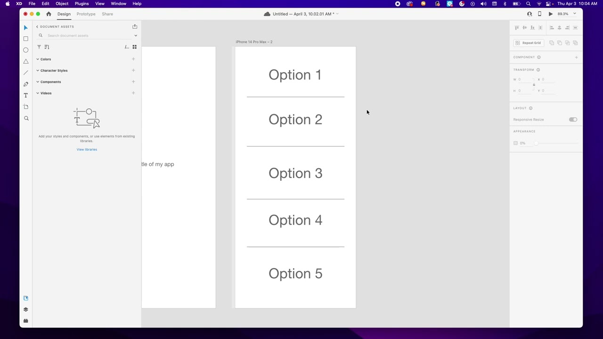Open the Plugins menu
This screenshot has height=339, width=603.
[x=81, y=4]
